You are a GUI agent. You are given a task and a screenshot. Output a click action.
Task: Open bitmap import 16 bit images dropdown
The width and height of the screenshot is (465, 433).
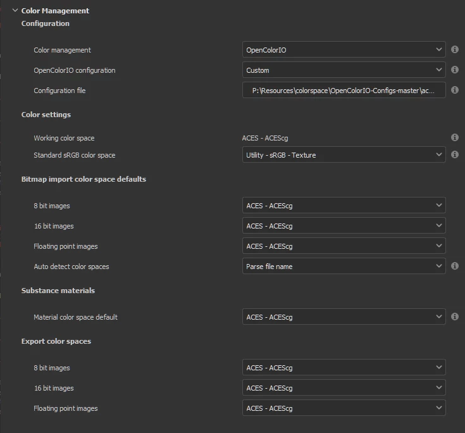344,225
